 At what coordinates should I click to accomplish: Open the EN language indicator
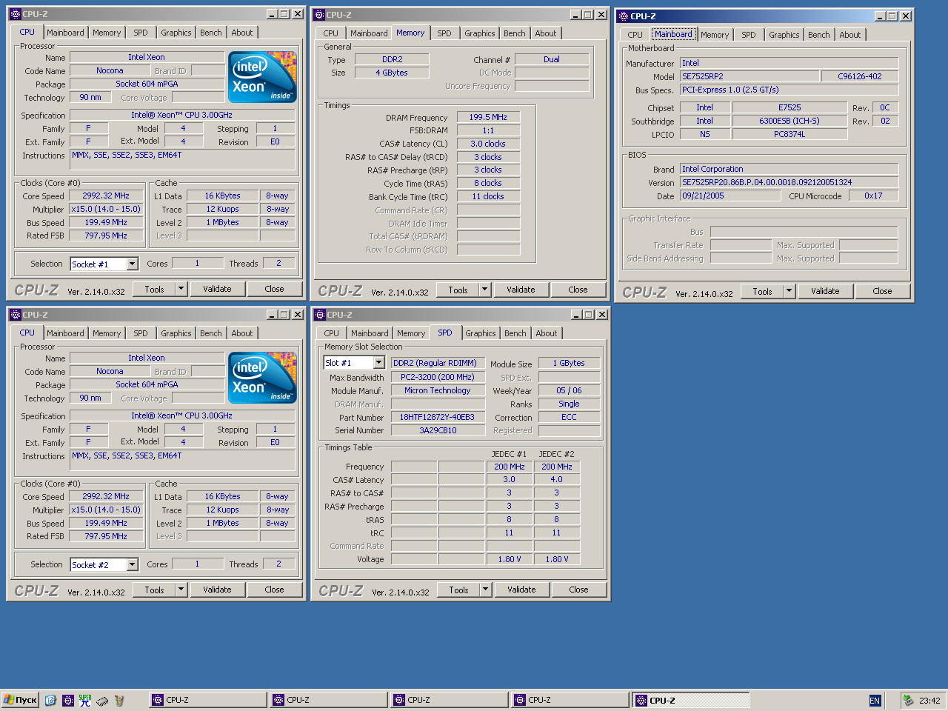tap(875, 701)
